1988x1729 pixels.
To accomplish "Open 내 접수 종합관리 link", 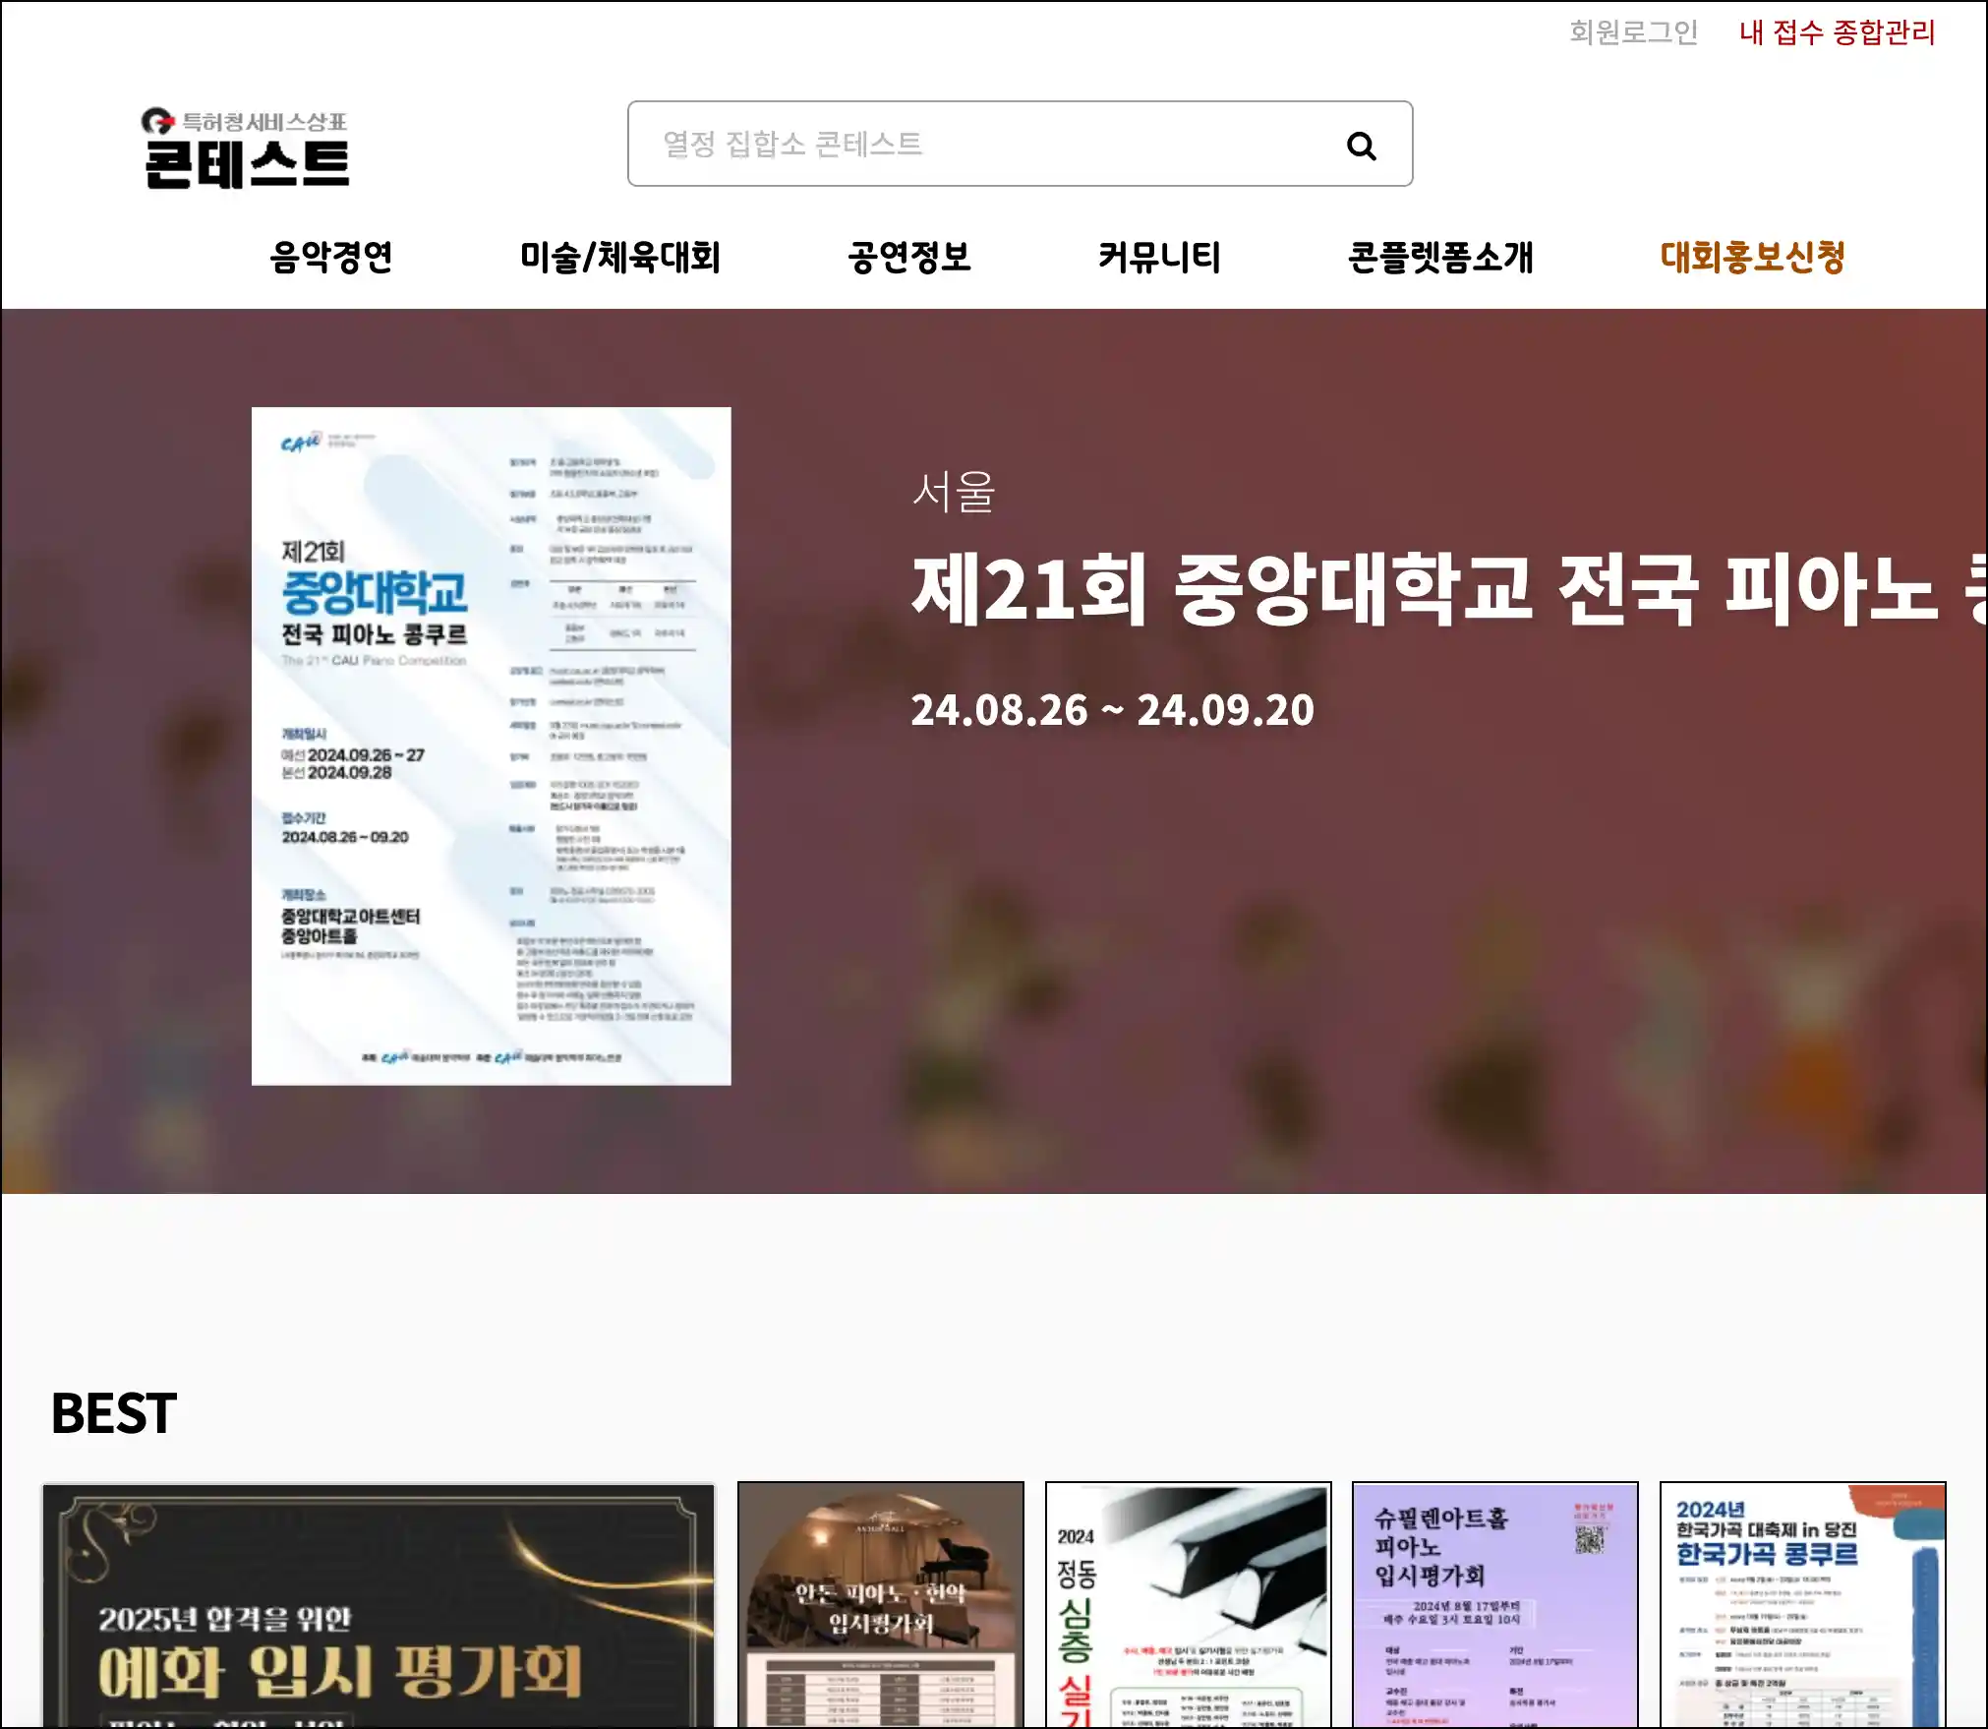I will pos(1837,32).
